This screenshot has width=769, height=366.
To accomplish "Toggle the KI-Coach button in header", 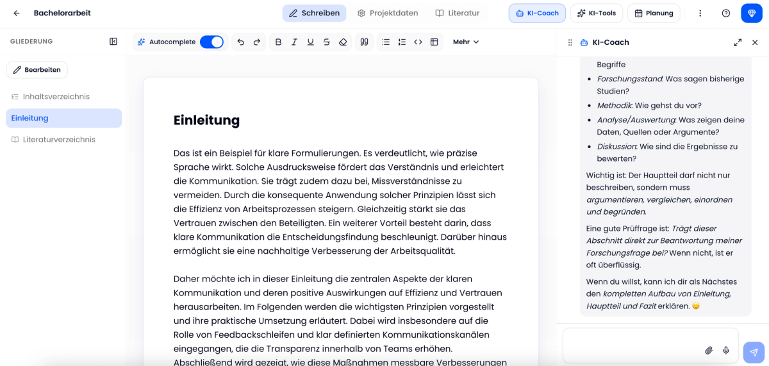I will pos(538,13).
